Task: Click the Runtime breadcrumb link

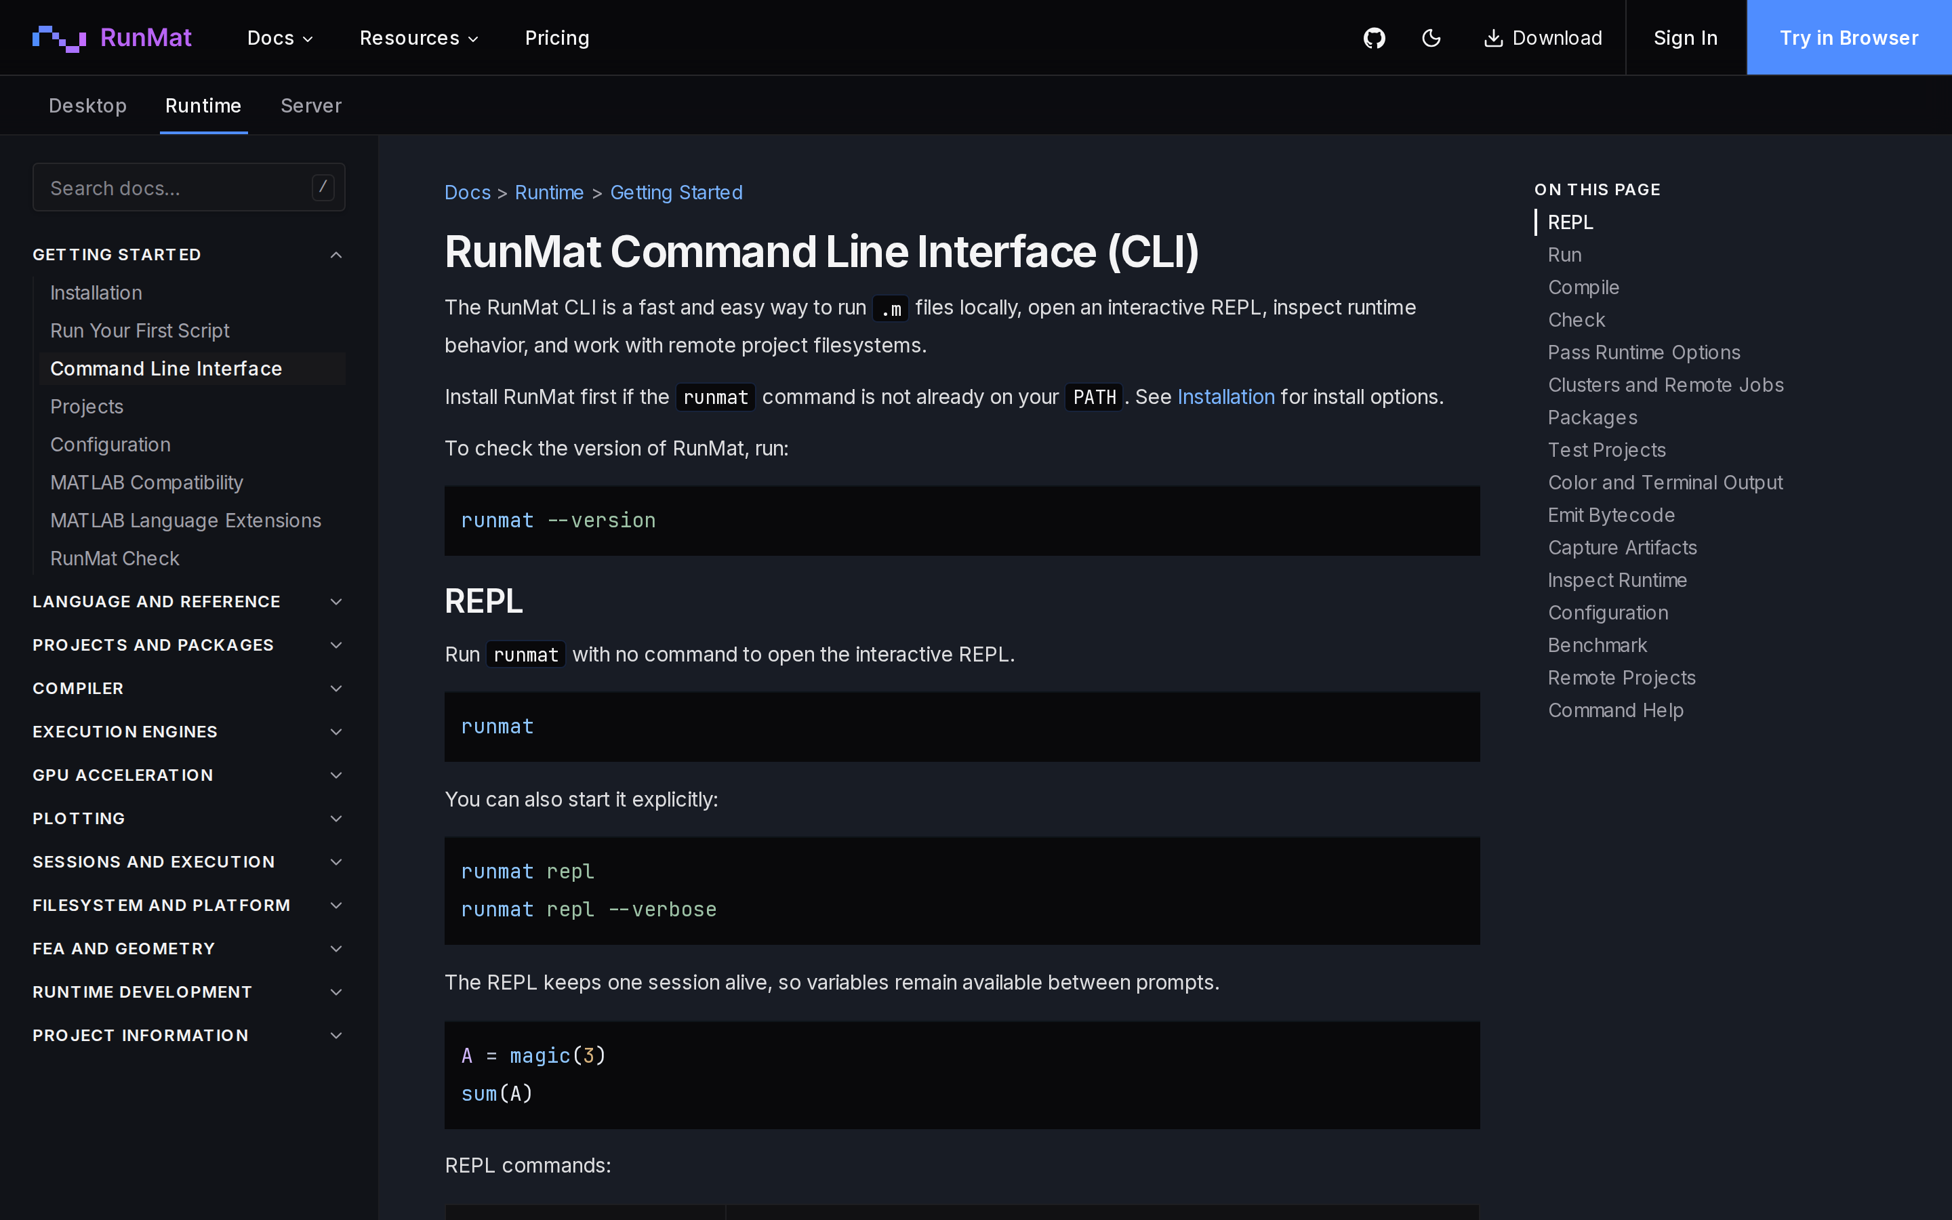Action: 548,193
